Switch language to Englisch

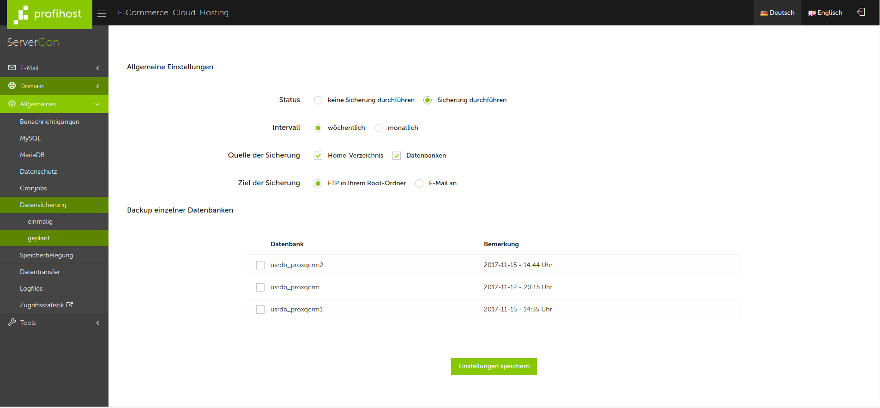click(825, 13)
